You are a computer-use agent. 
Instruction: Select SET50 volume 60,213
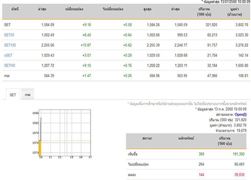point(212,35)
